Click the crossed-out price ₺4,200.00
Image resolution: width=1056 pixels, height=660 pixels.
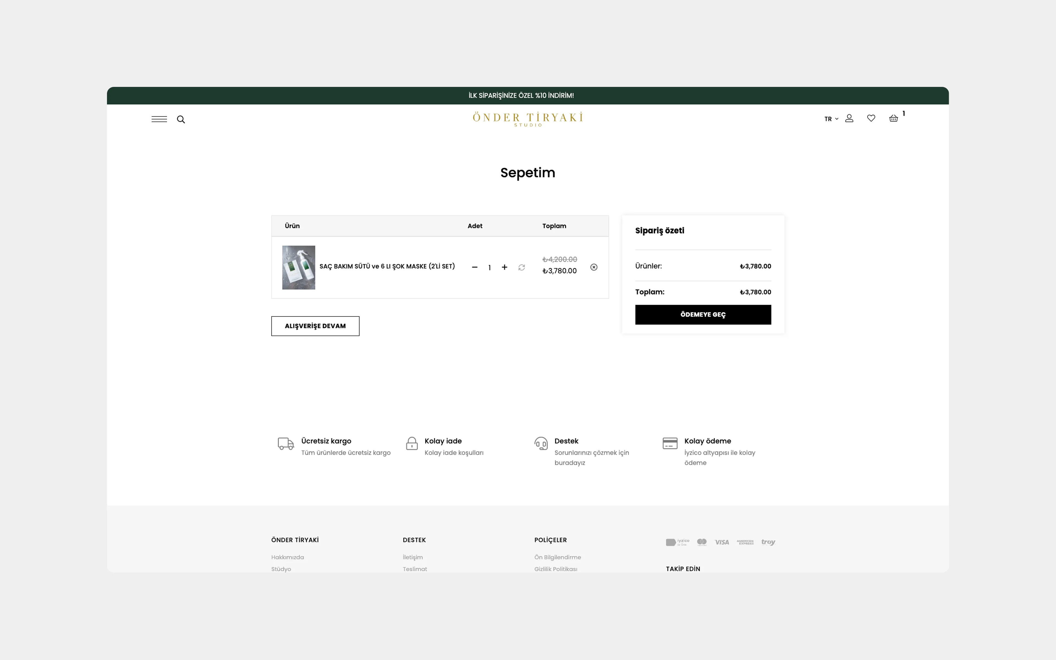(x=560, y=259)
